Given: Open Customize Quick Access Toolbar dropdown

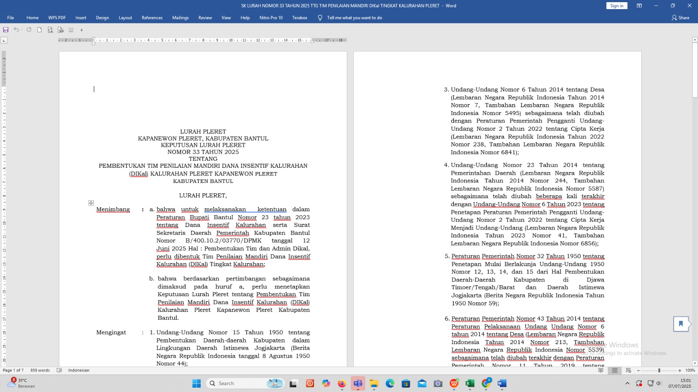Looking at the screenshot, I should [x=82, y=30].
